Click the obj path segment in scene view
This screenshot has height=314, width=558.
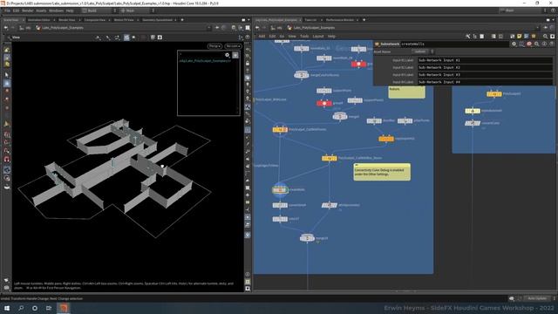[x=25, y=27]
